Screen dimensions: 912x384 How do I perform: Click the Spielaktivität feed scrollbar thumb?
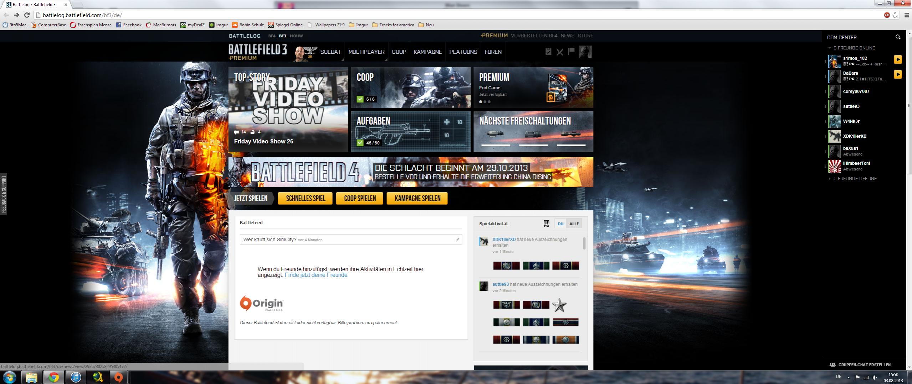pyautogui.click(x=584, y=244)
